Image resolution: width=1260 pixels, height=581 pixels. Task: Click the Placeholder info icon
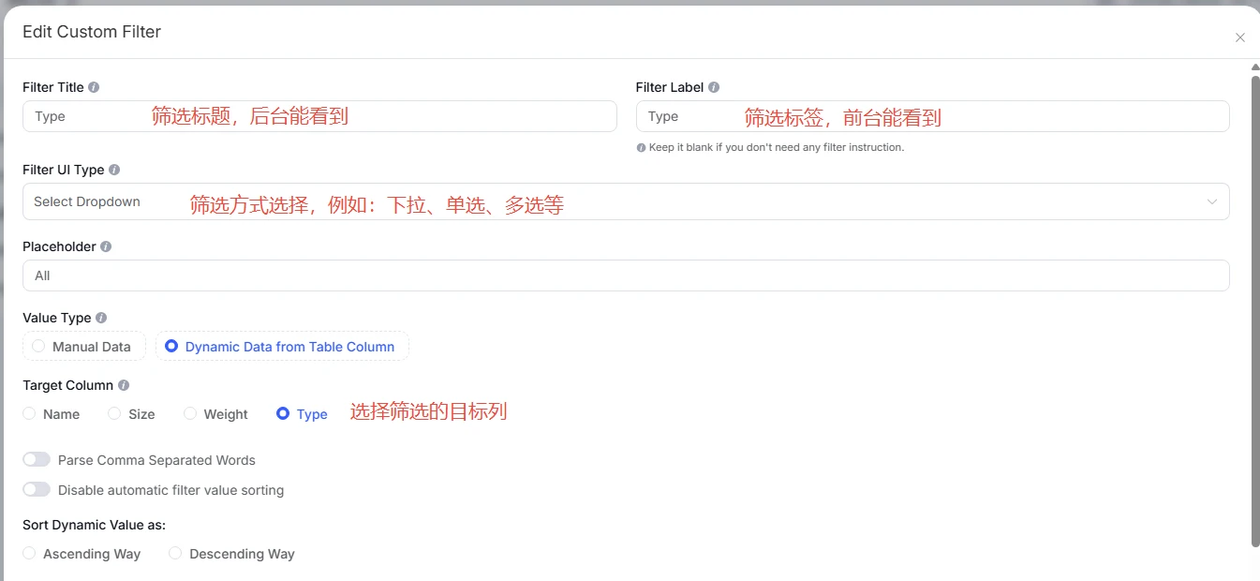104,246
